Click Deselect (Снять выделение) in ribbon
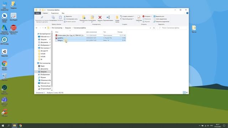The height and width of the screenshot is (128, 228). [x=160, y=19]
